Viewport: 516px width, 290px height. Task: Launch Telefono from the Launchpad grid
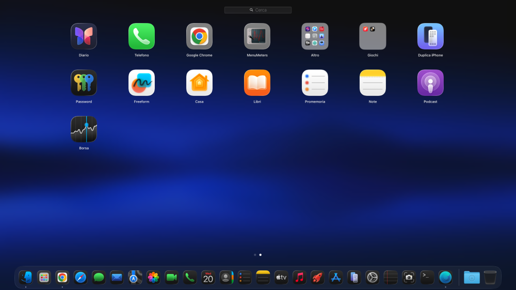coord(141,37)
